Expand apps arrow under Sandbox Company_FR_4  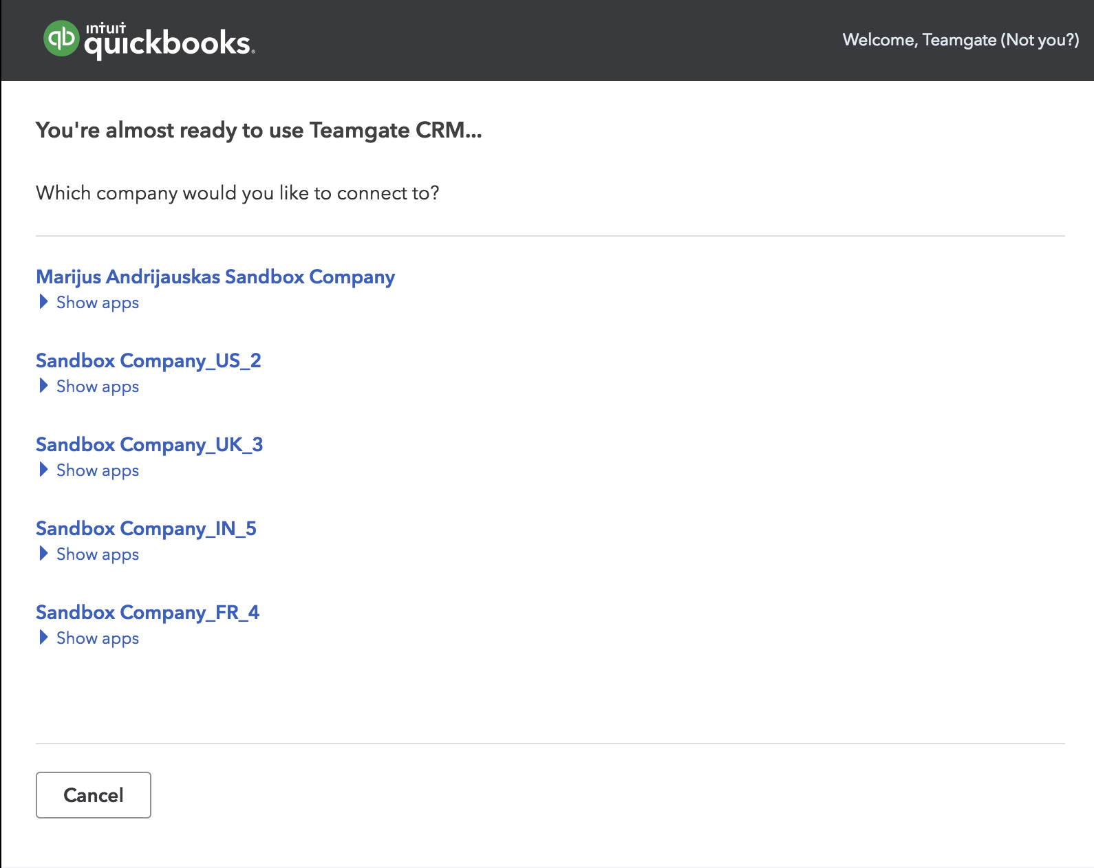coord(43,638)
